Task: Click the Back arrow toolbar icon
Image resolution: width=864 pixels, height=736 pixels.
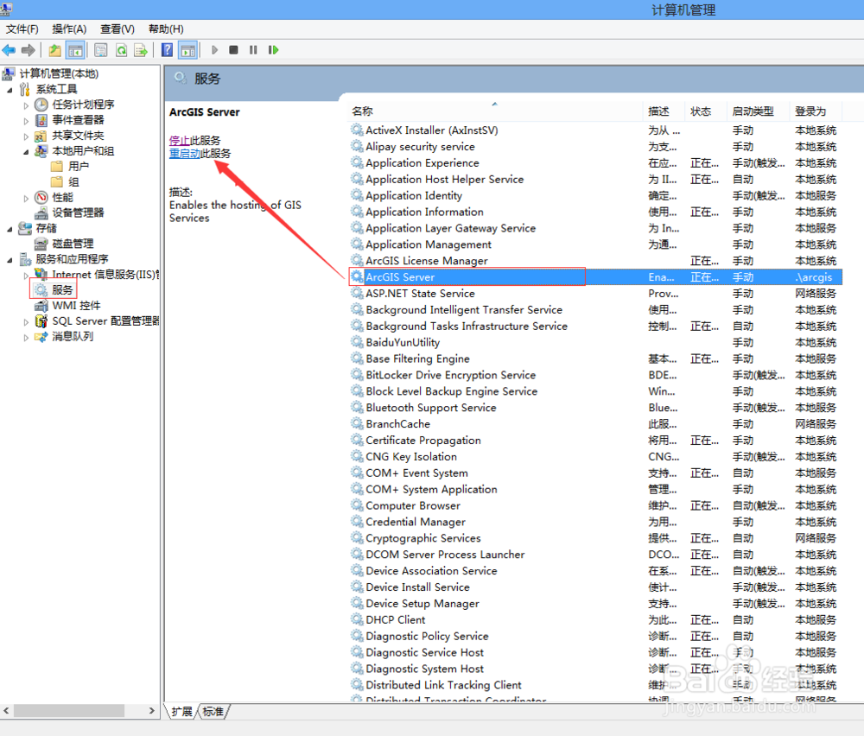Action: pyautogui.click(x=9, y=51)
